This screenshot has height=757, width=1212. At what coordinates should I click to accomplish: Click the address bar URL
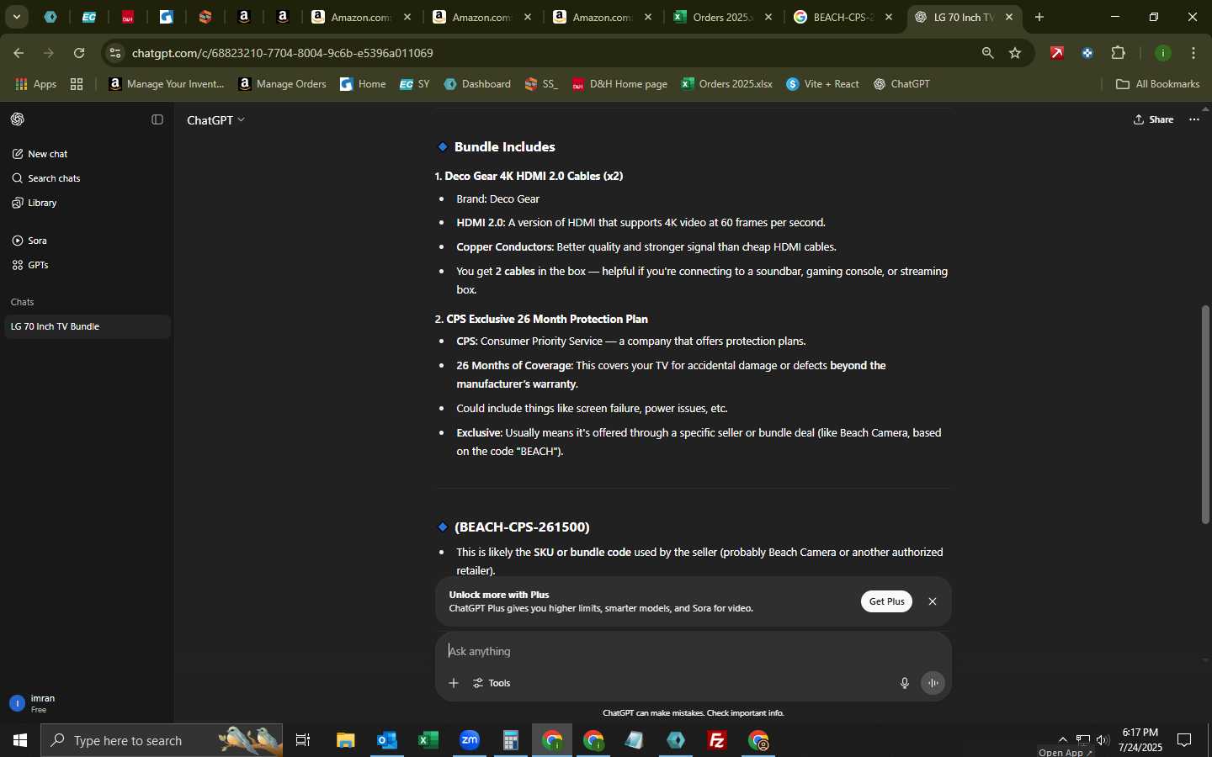pos(283,53)
